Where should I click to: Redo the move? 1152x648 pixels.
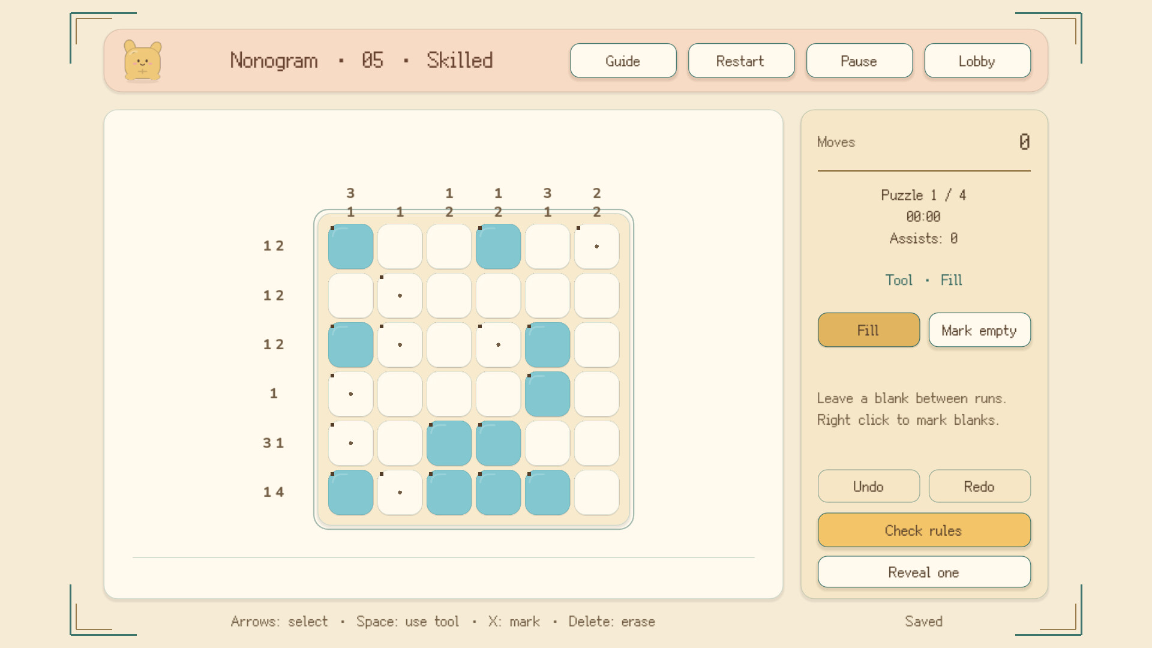[x=979, y=486]
